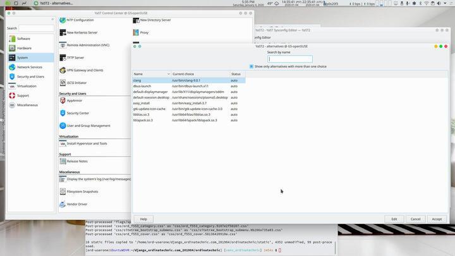Launch Proxy module icon
The height and width of the screenshot is (256, 455).
[x=136, y=32]
